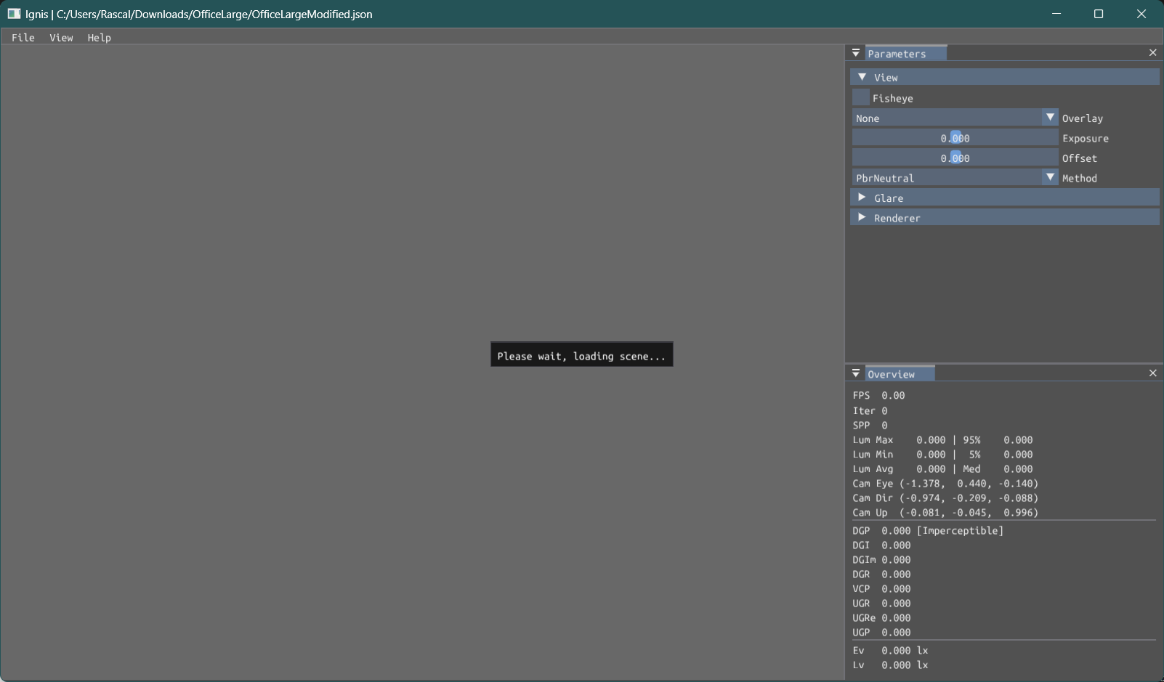Click the Cam Up coordinates row
The height and width of the screenshot is (682, 1164).
point(945,513)
